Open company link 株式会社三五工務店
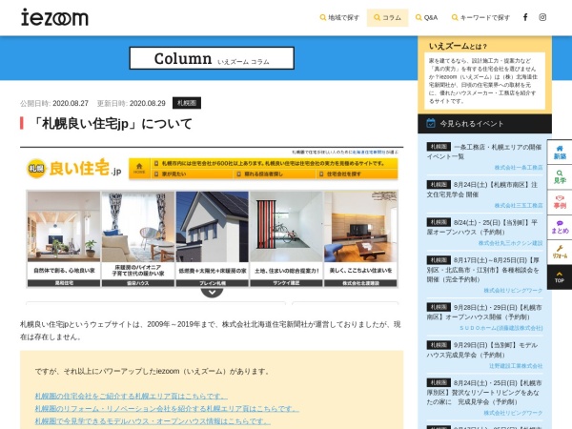Viewport: 572px width, 429px height. (x=519, y=205)
